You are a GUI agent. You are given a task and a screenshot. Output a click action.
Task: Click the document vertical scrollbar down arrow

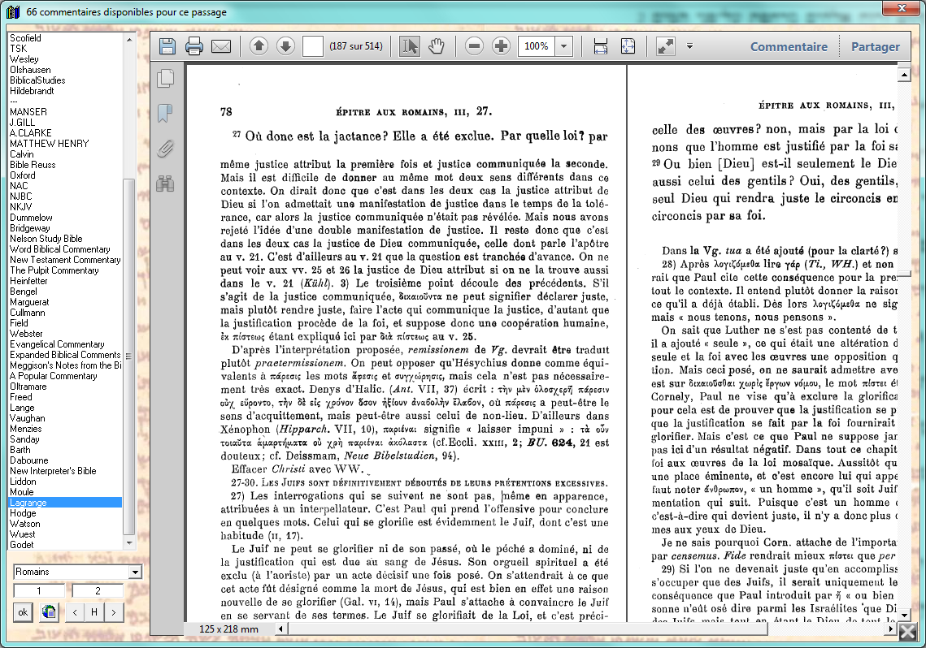tap(904, 615)
